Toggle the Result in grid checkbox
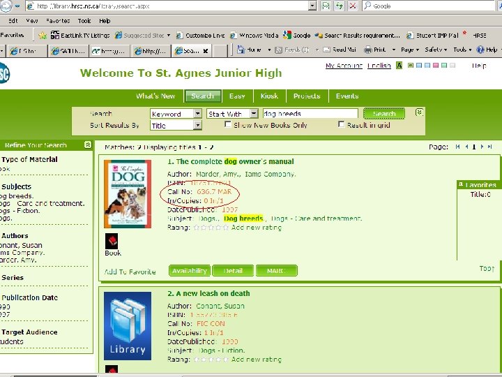This screenshot has height=377, width=502. click(341, 124)
